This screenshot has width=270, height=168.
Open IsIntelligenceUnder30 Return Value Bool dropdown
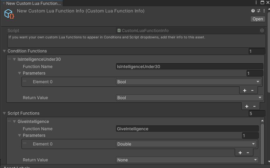pyautogui.click(x=189, y=98)
